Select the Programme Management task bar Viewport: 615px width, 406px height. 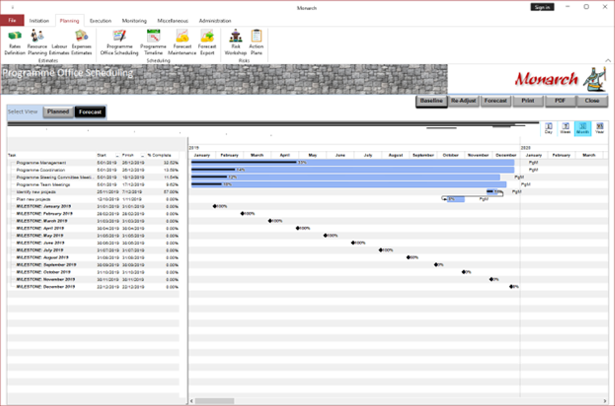353,162
